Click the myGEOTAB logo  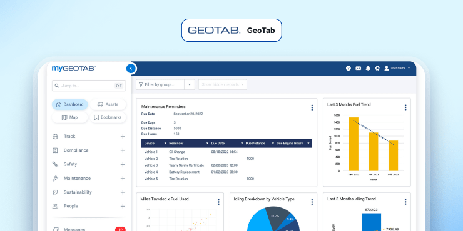74,68
